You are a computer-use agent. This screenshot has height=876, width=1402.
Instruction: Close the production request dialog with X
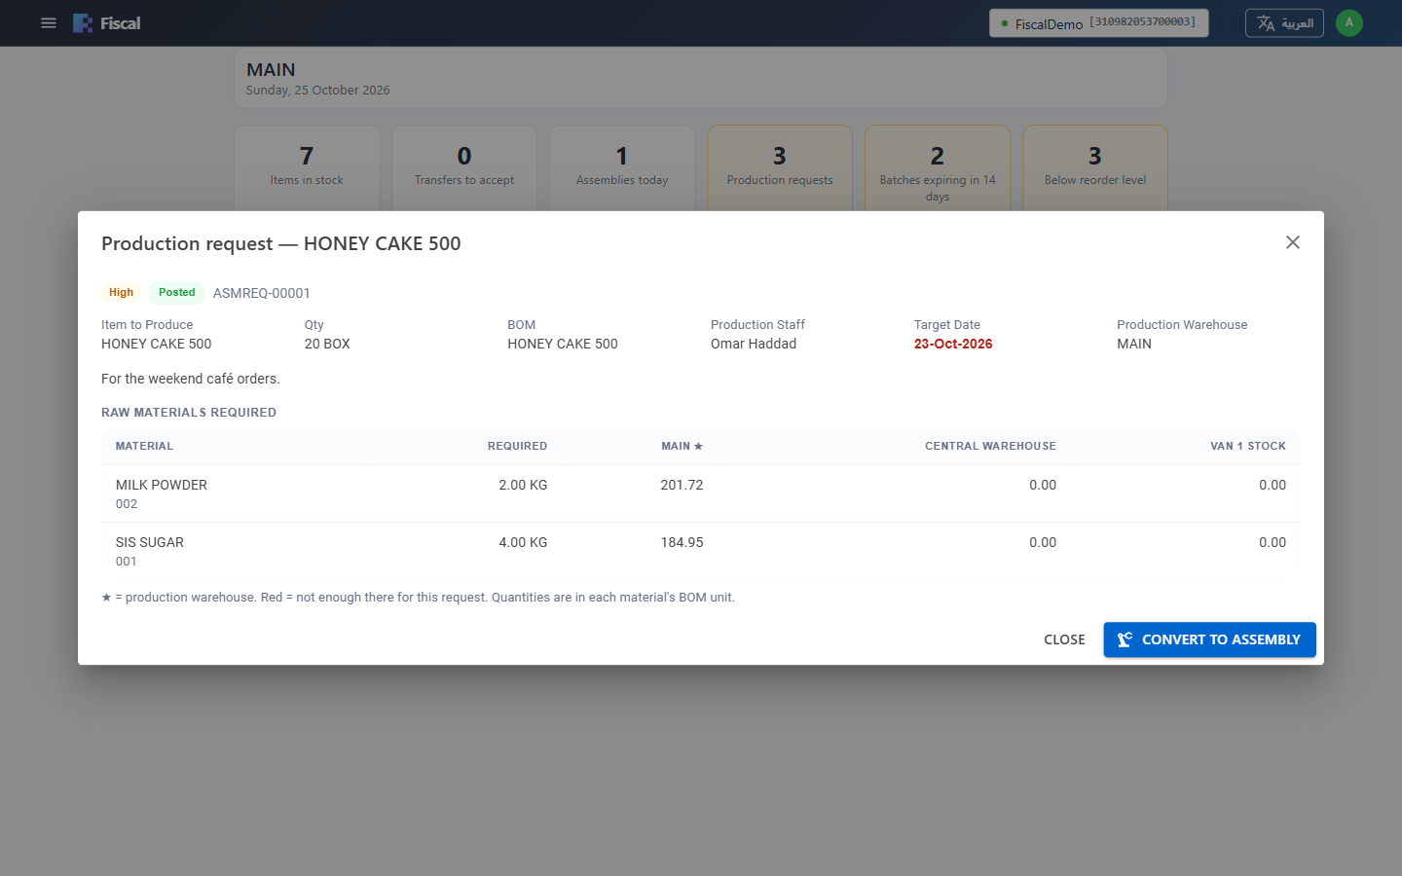point(1293,242)
